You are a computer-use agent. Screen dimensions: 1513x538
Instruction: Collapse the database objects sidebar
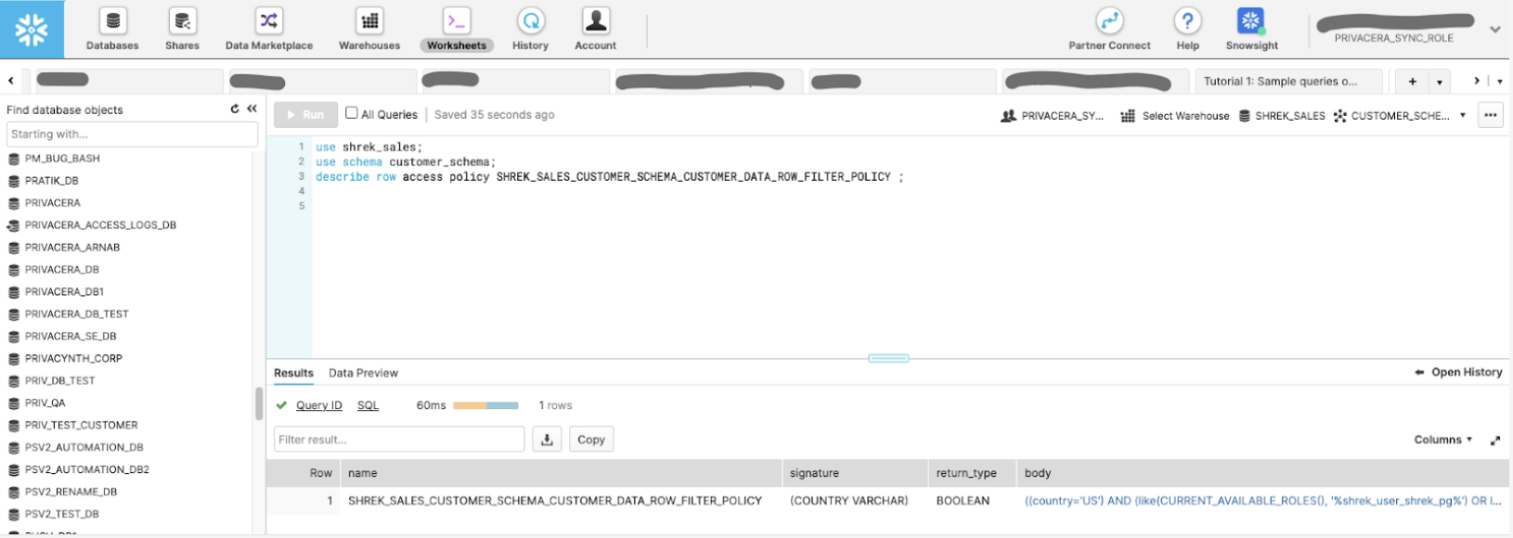click(x=252, y=109)
